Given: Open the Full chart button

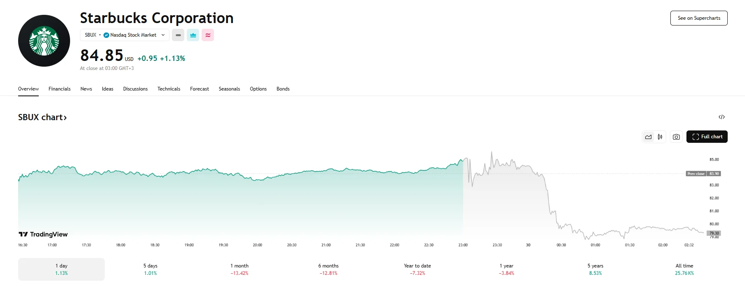Looking at the screenshot, I should (707, 137).
